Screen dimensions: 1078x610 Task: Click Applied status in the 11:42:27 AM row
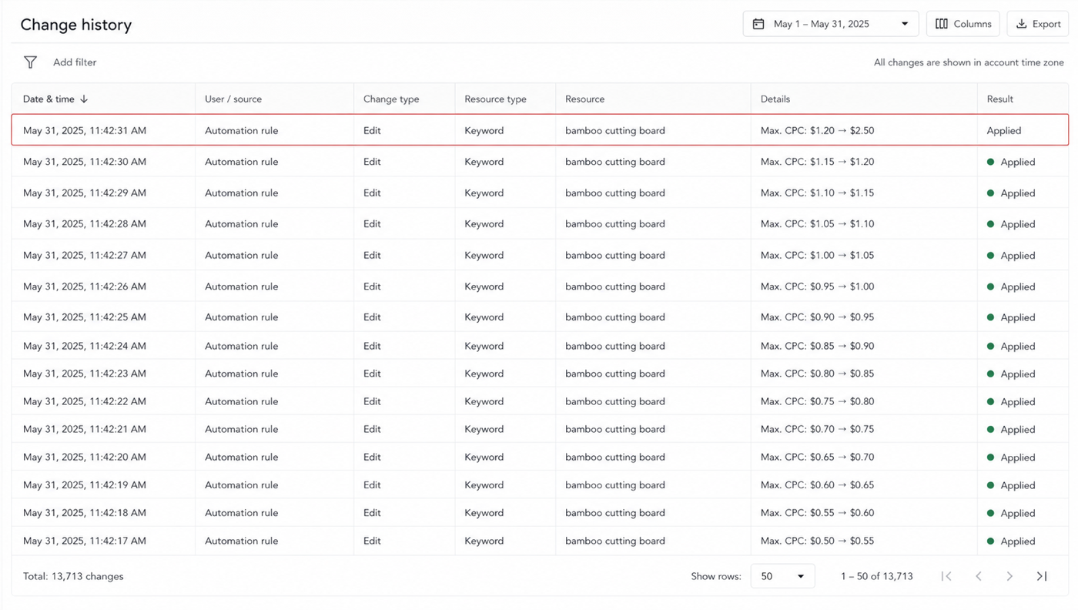[x=1011, y=255]
